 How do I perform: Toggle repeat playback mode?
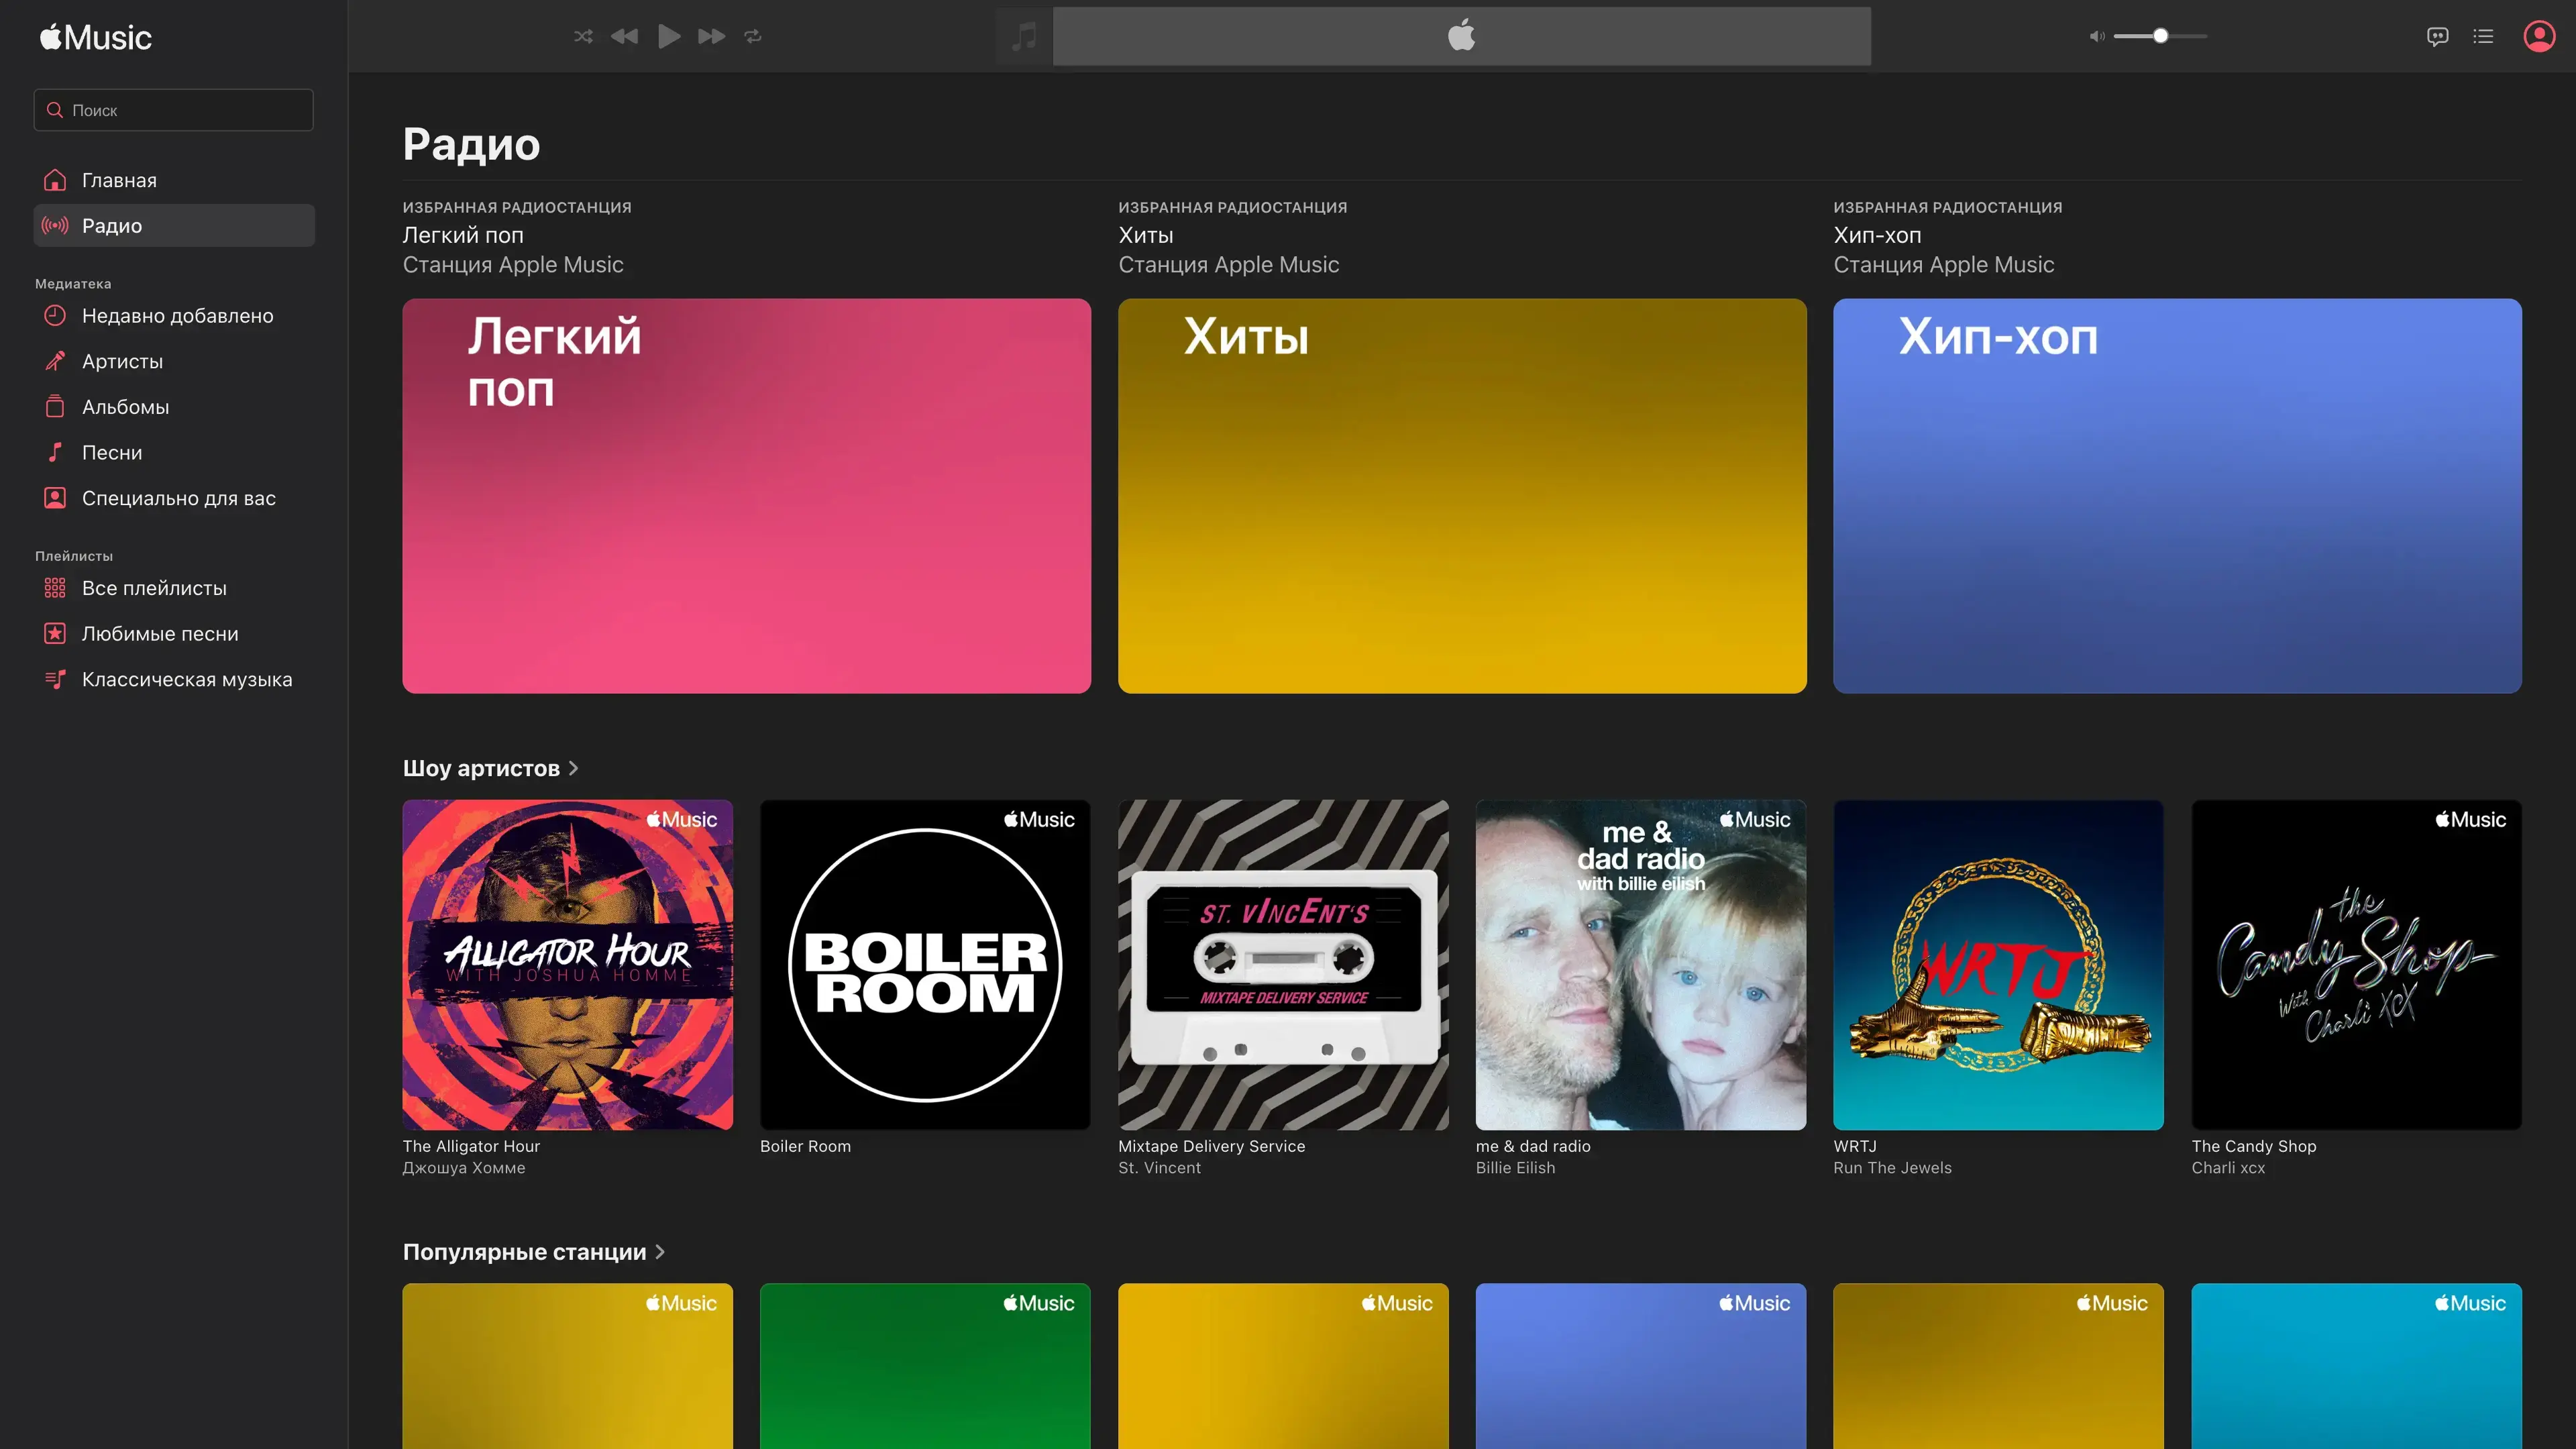pos(753,36)
